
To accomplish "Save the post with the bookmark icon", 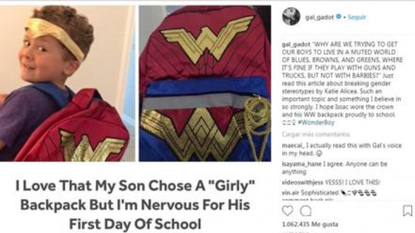I will 407,211.
